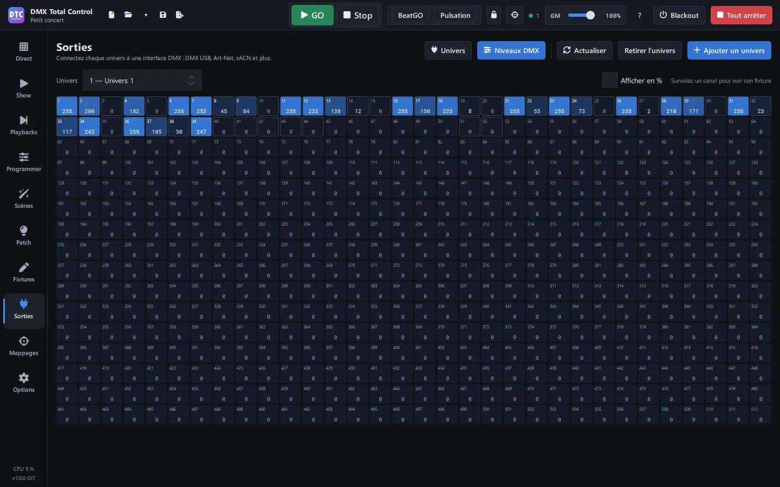Create a new show file
780x487 pixels.
[112, 15]
